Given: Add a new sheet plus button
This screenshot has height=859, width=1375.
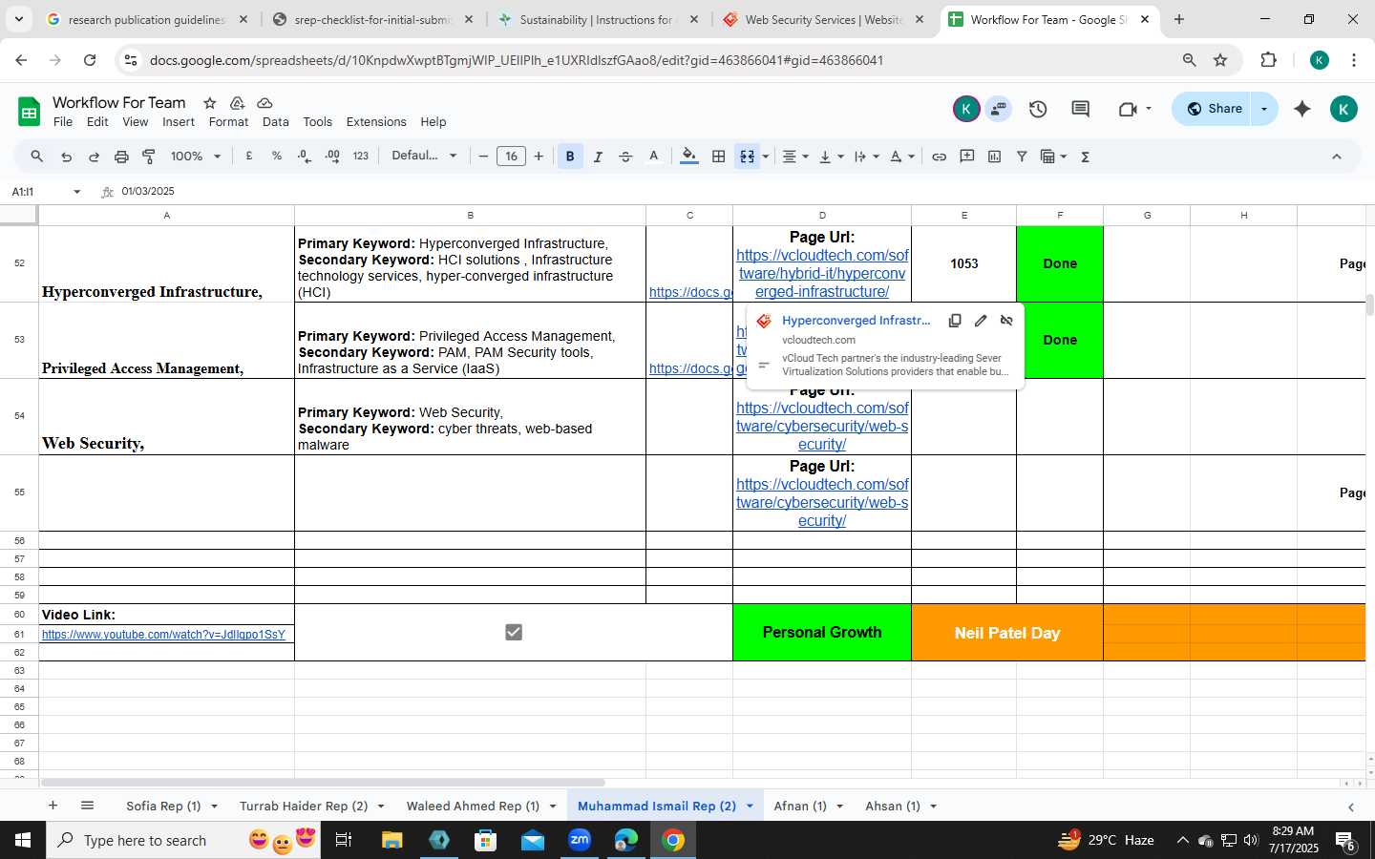Looking at the screenshot, I should click(53, 806).
